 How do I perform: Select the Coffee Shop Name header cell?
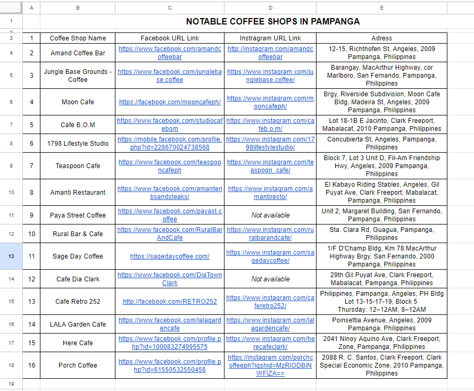pos(78,38)
